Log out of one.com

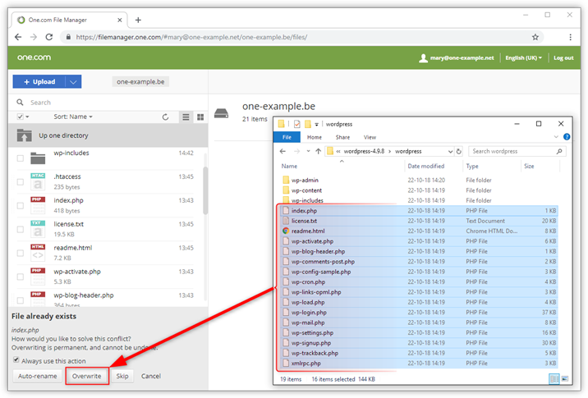tap(563, 57)
